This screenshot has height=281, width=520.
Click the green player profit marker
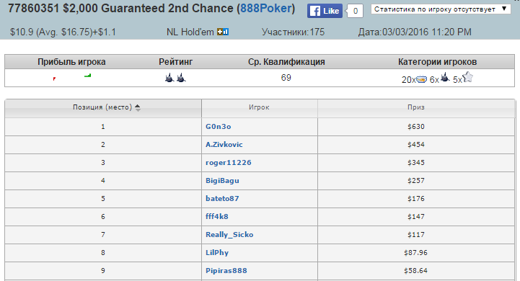coord(87,76)
